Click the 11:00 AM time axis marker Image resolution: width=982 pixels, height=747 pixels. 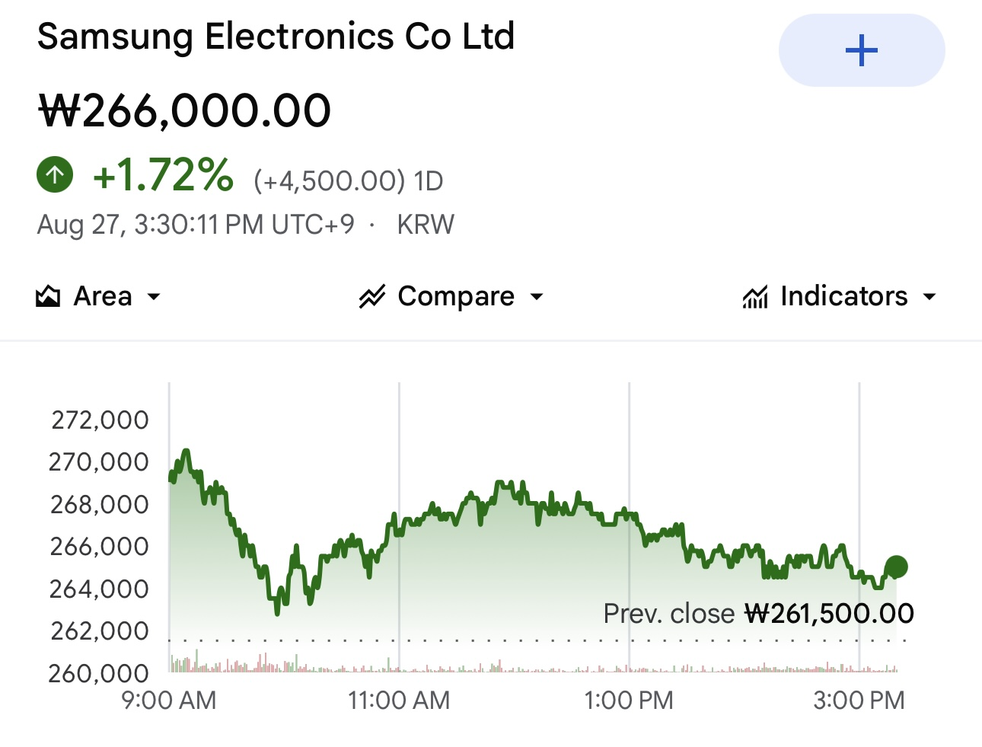tap(399, 700)
